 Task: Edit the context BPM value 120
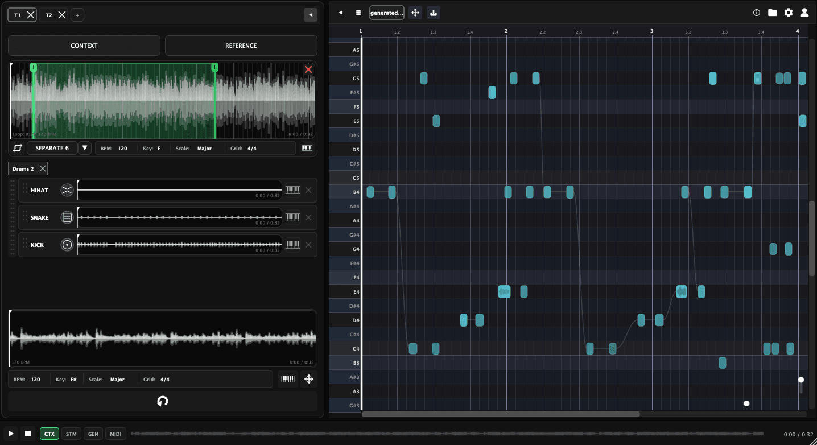coord(122,149)
